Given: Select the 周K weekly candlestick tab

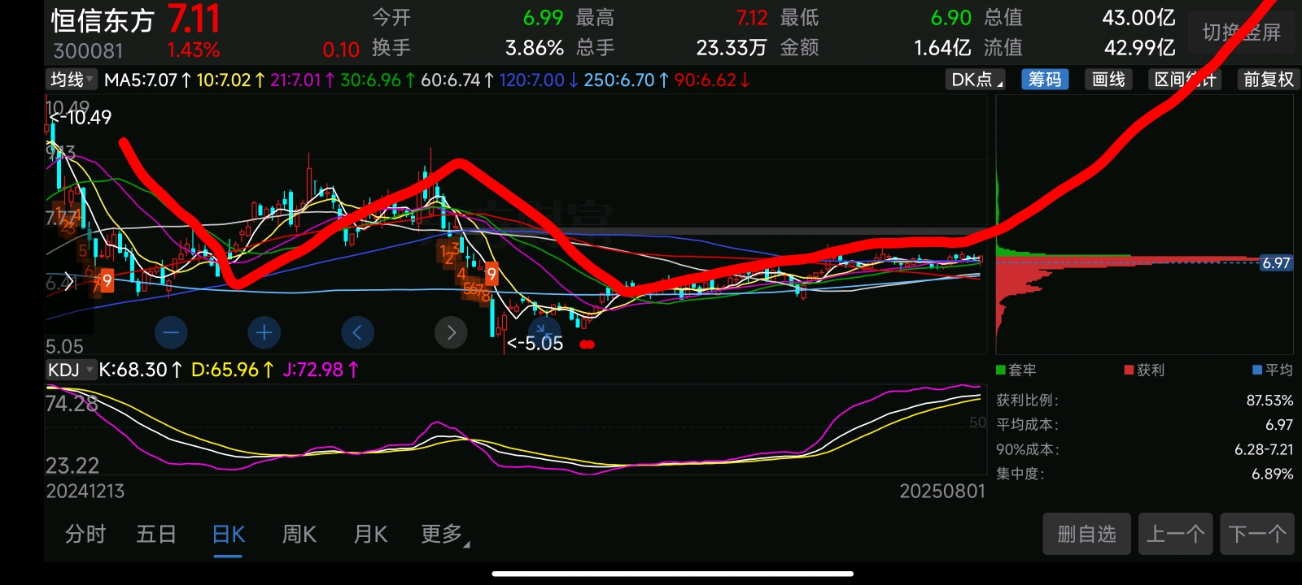Looking at the screenshot, I should [x=299, y=534].
